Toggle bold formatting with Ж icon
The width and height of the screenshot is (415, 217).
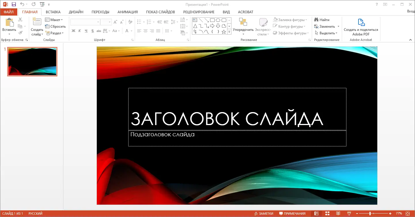pyautogui.click(x=73, y=31)
